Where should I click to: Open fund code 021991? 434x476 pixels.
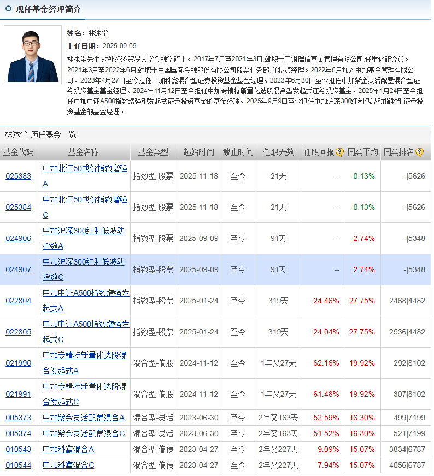pyautogui.click(x=18, y=395)
